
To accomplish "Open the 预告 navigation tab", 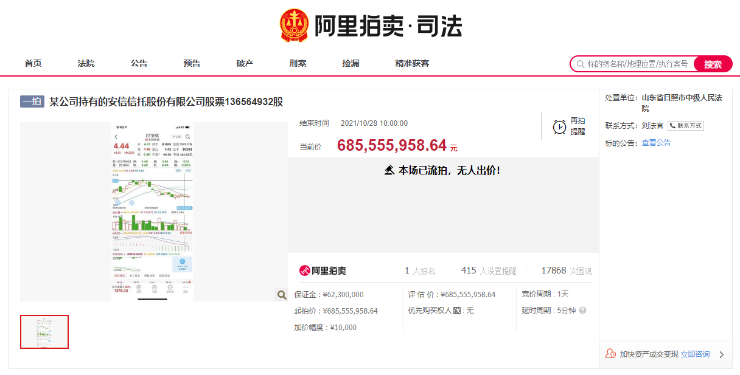I will pyautogui.click(x=192, y=63).
